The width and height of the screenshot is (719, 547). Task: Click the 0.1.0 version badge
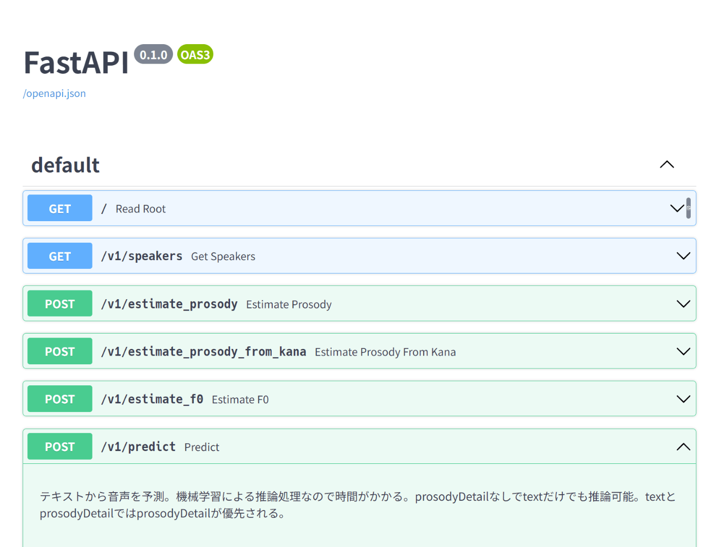tap(154, 54)
